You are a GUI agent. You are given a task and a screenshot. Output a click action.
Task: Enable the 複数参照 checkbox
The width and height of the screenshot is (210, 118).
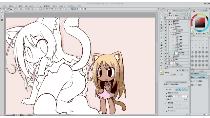tap(167, 107)
